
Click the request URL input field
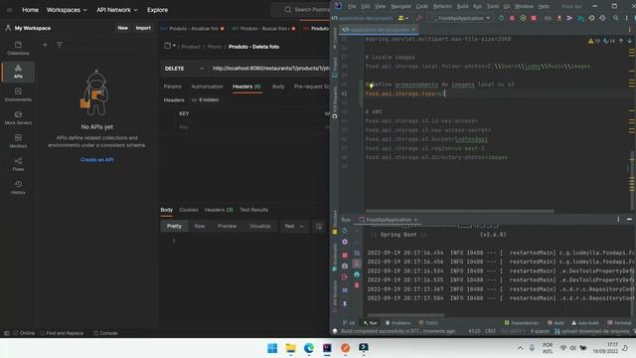tap(269, 69)
